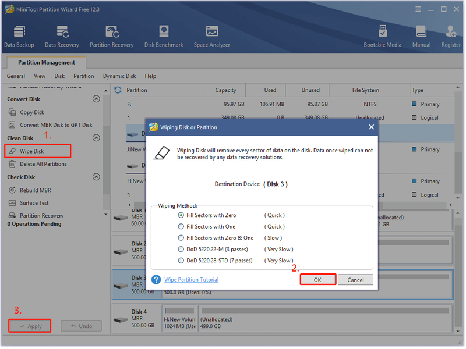Screen dimensions: 466x349
Task: Sort by the Capacity column header
Action: click(224, 90)
